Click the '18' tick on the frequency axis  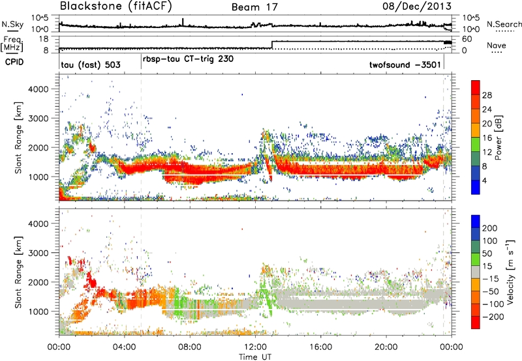44,39
